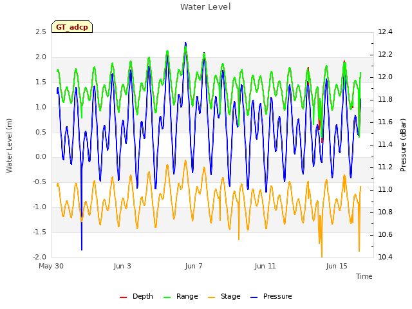Select the Pressure legend entry
412x309 pixels.
(x=271, y=296)
